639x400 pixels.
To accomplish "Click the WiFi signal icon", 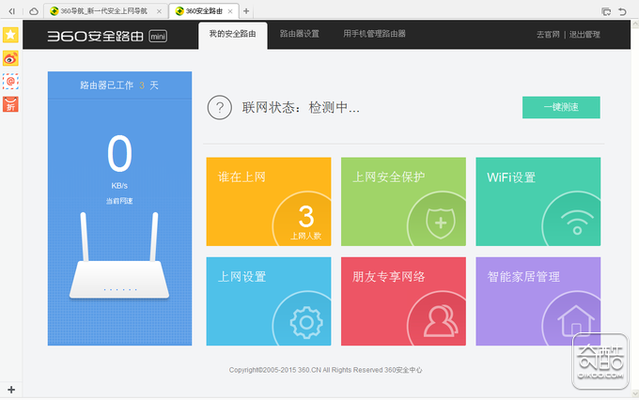I will (x=577, y=223).
